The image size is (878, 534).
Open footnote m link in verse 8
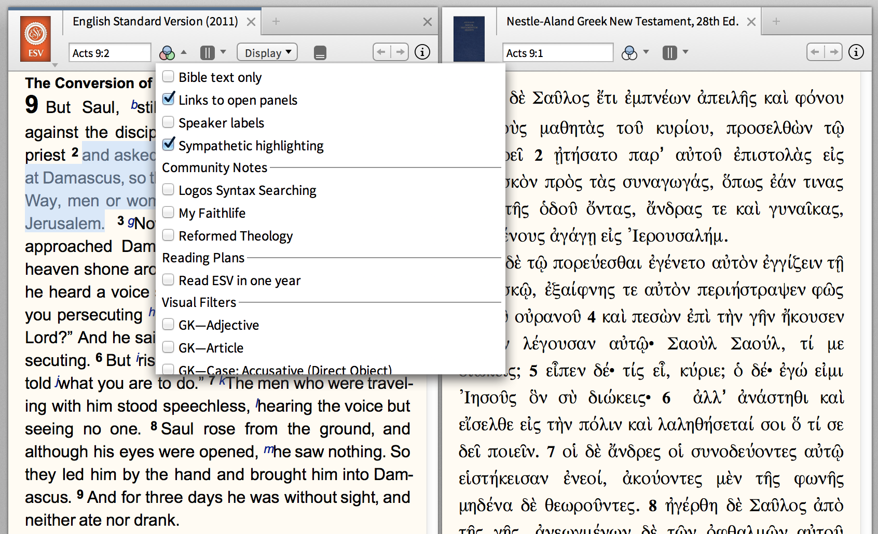[268, 449]
